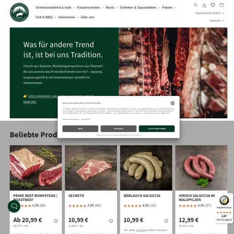Expand the Kräuterschwein menu
234x234 pixels.
90,7
